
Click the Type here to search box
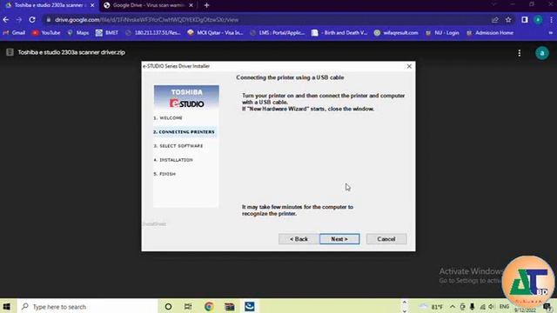coord(87,306)
